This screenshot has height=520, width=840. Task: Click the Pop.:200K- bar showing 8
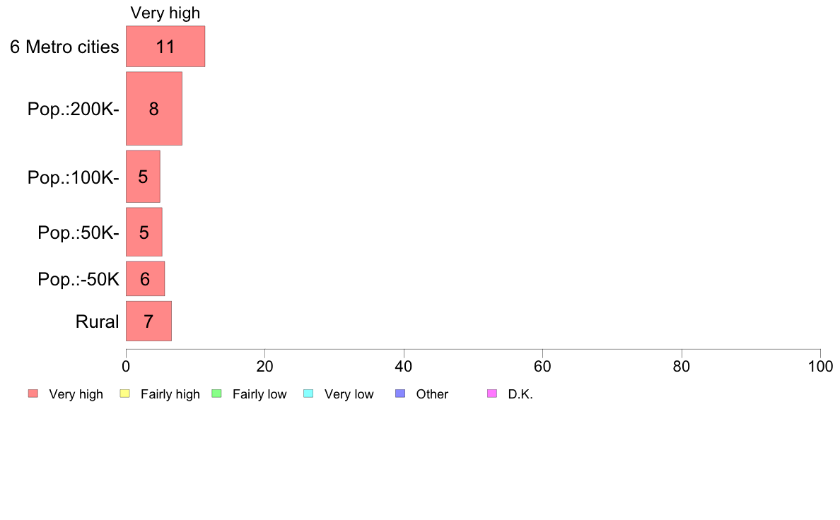pos(154,109)
